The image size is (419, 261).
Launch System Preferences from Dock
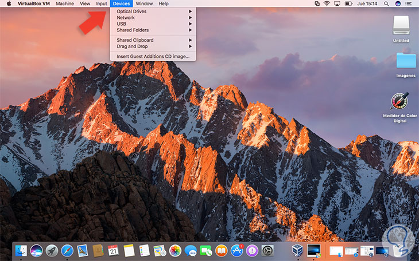click(x=267, y=251)
